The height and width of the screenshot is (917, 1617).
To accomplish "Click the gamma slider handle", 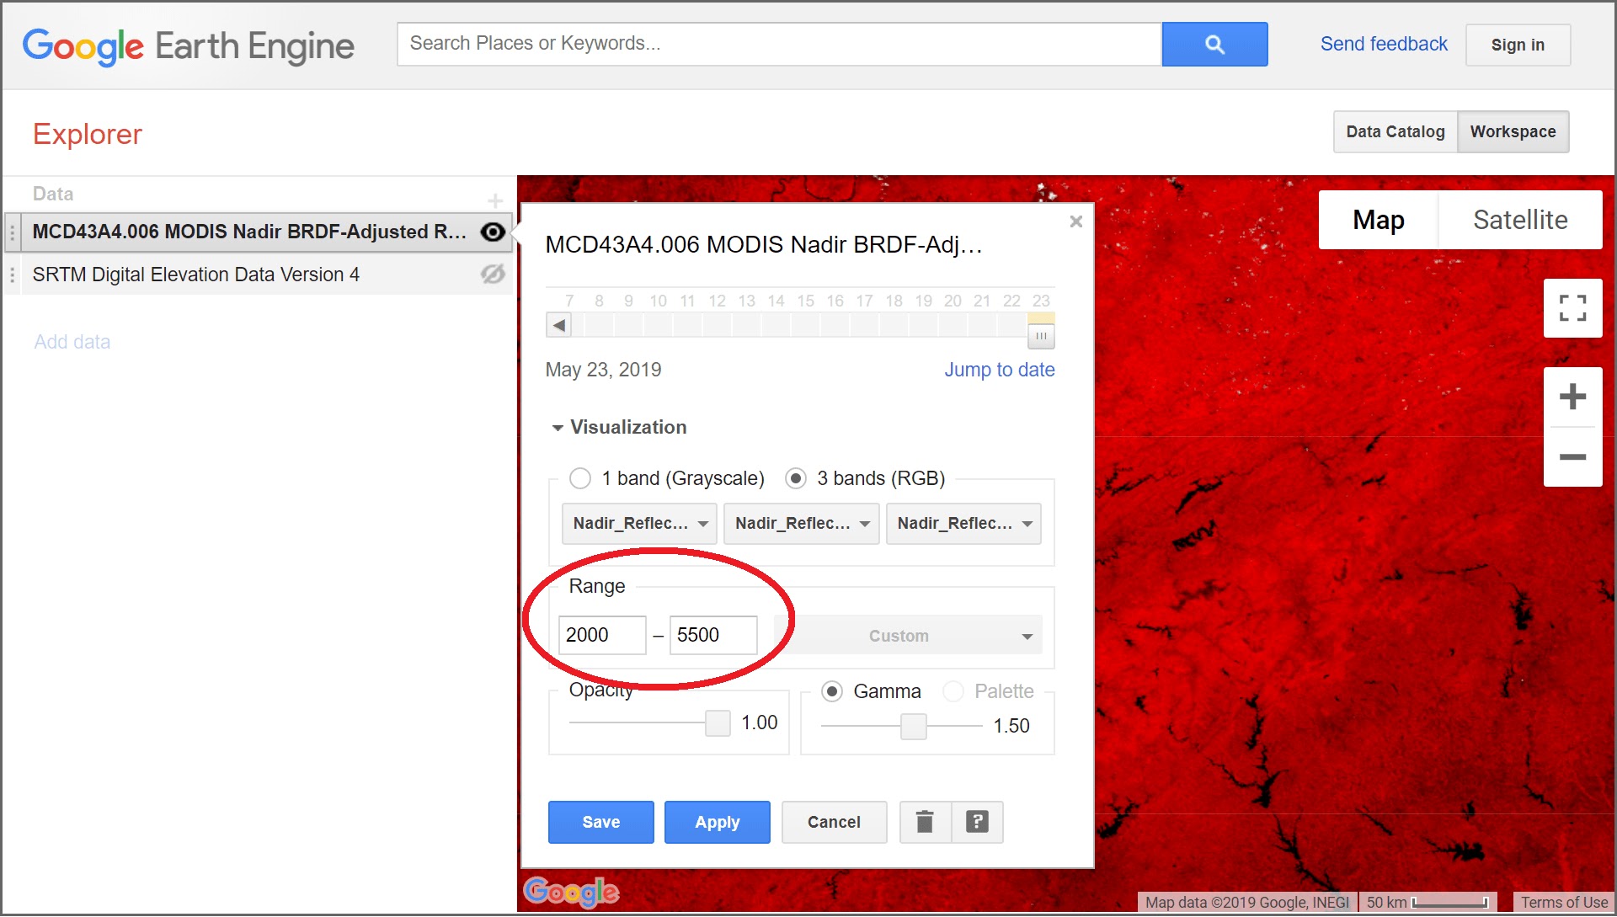I will point(914,726).
